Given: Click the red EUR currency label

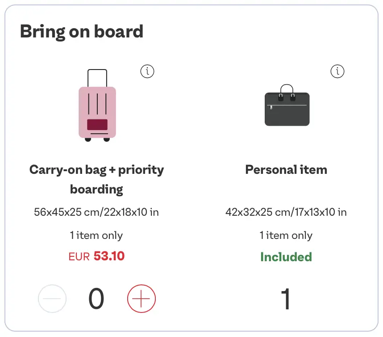Looking at the screenshot, I should click(79, 257).
